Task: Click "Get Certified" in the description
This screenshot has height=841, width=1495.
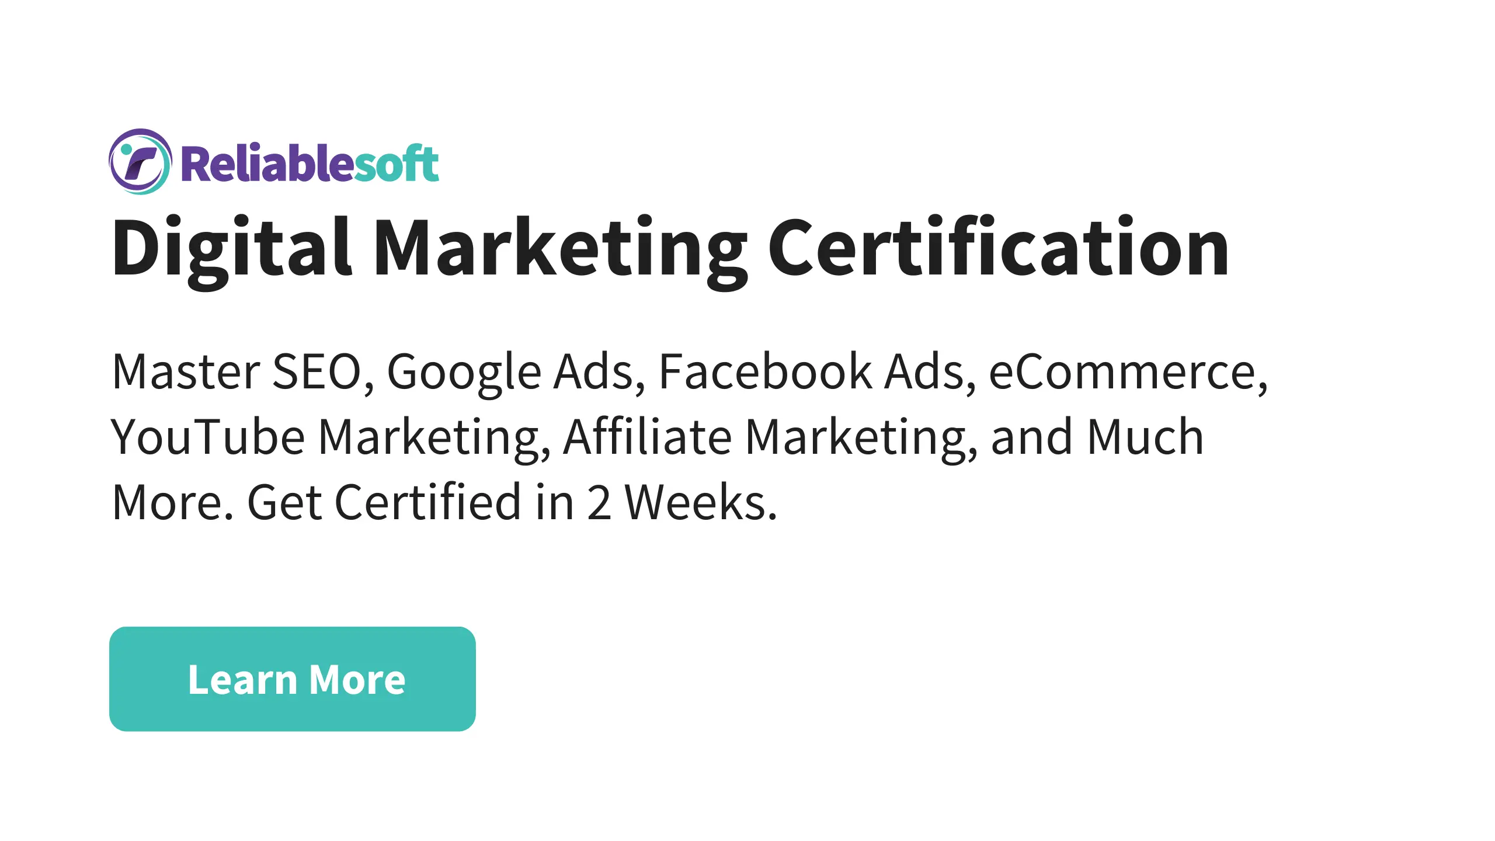Action: (384, 502)
